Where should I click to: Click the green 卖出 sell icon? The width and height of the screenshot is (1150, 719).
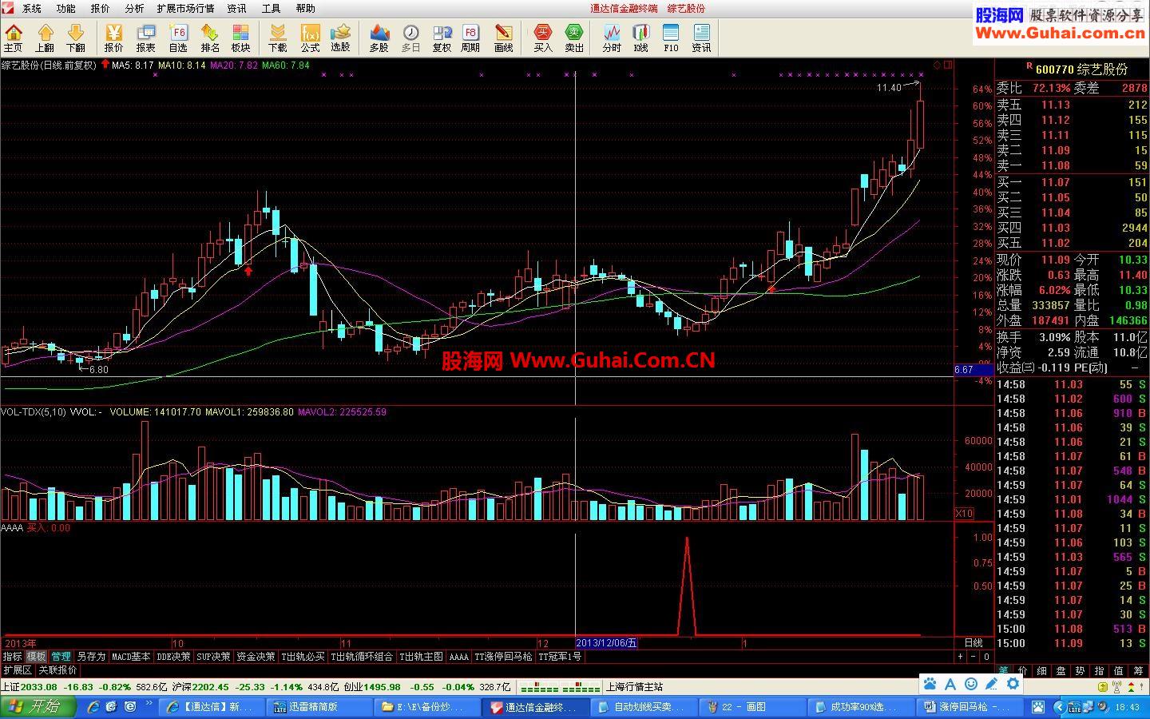click(x=574, y=38)
